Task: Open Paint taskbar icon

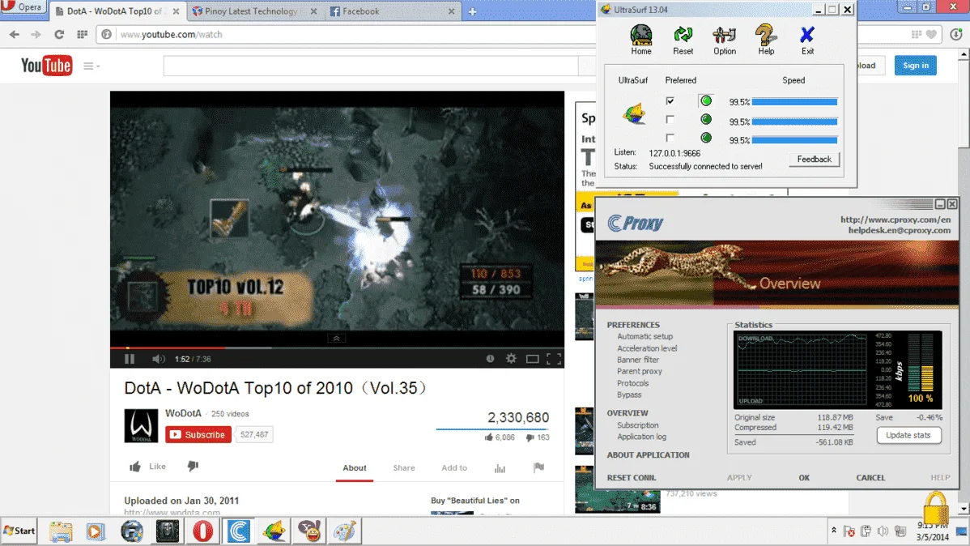Action: [345, 531]
